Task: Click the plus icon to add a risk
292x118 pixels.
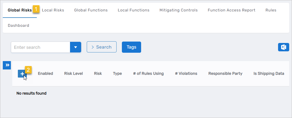Action: pos(22,74)
